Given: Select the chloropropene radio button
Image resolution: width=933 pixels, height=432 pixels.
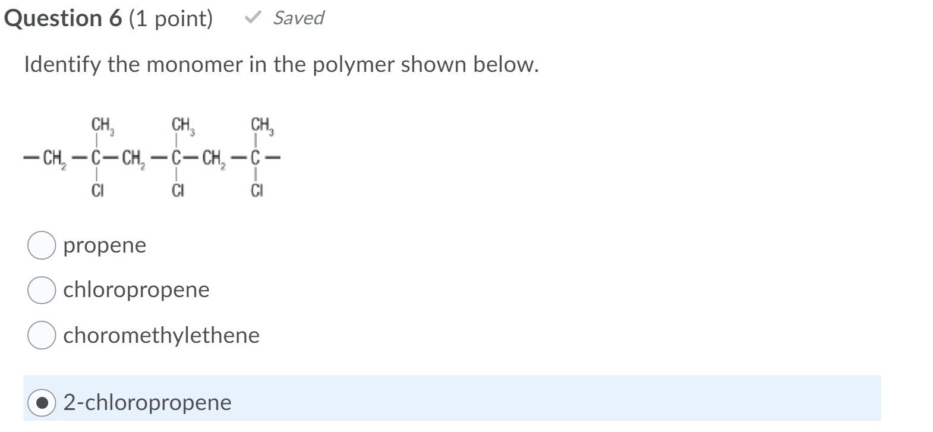Looking at the screenshot, I should (x=41, y=291).
